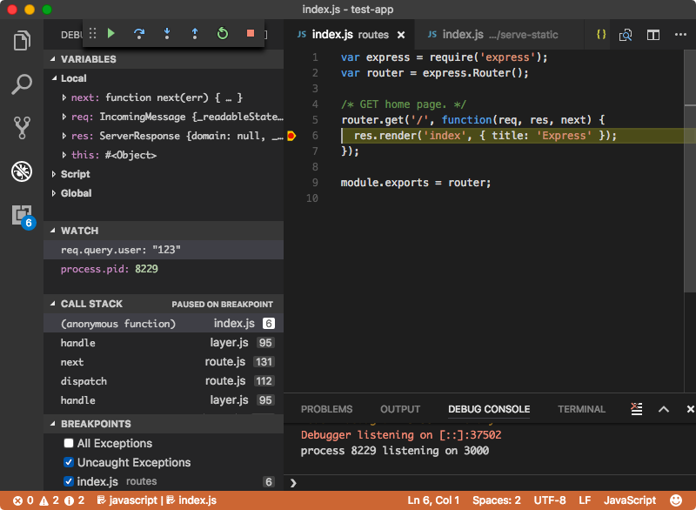Step out with up arrow icon
Screen dimensions: 696x510
click(194, 33)
